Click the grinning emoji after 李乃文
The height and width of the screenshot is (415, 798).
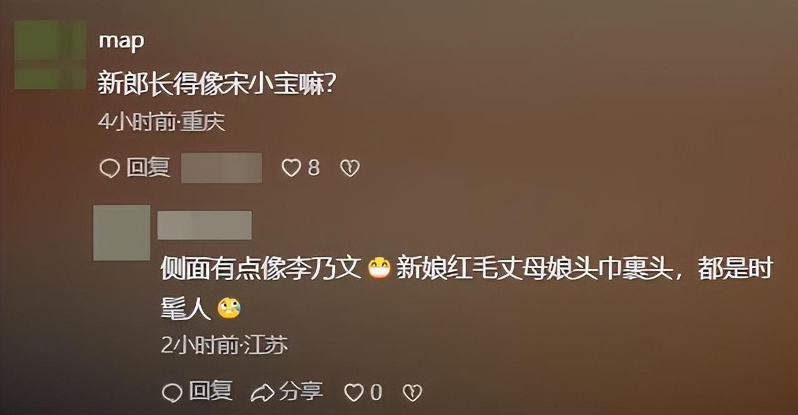point(379,267)
